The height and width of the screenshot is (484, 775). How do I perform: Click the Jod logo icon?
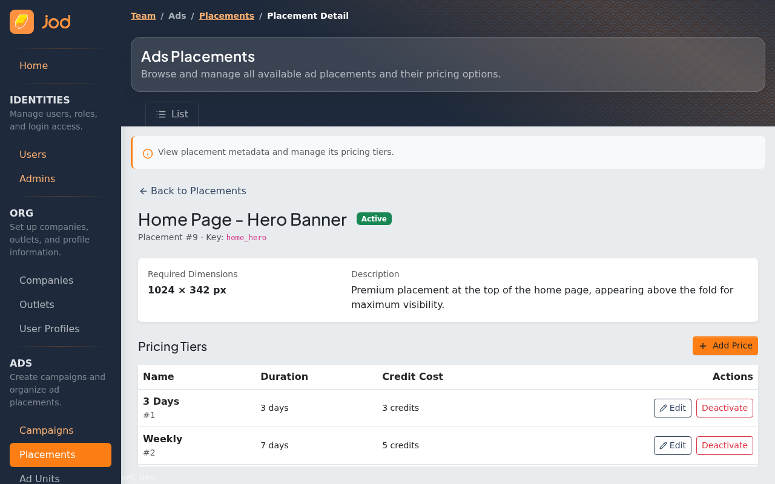pyautogui.click(x=21, y=21)
